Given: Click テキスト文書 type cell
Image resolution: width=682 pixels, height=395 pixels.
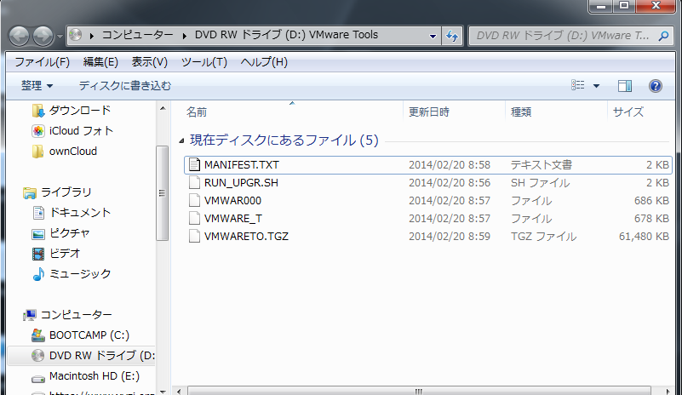Looking at the screenshot, I should pyautogui.click(x=541, y=165).
